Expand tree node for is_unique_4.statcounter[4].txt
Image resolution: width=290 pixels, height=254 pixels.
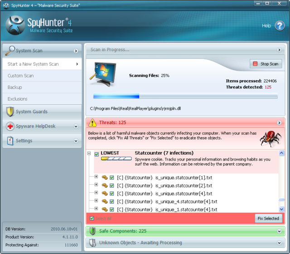tap(96, 200)
